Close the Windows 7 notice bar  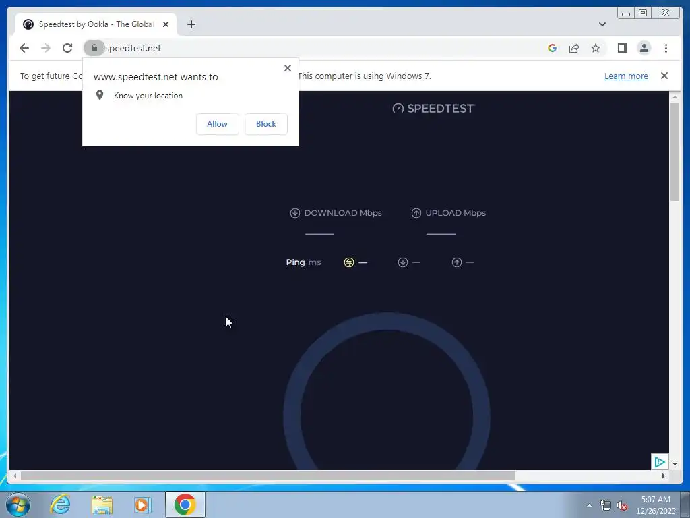point(664,76)
